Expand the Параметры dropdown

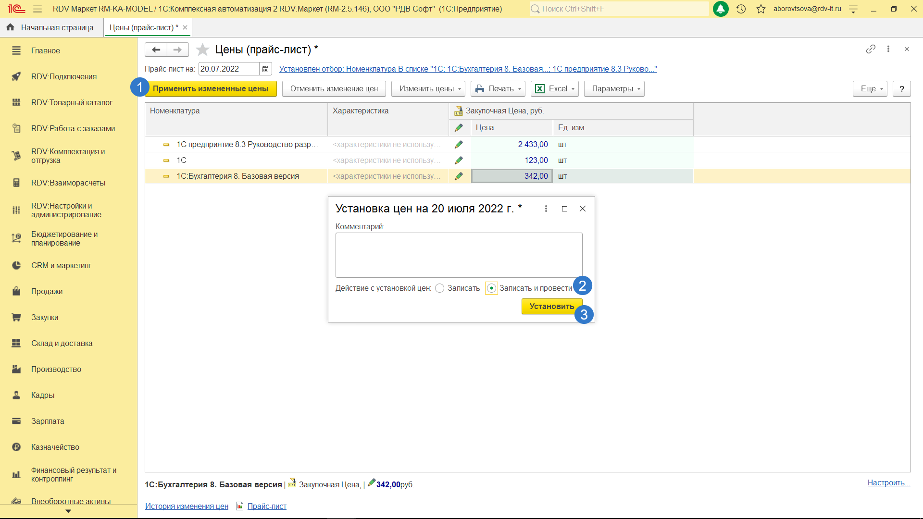tap(614, 89)
